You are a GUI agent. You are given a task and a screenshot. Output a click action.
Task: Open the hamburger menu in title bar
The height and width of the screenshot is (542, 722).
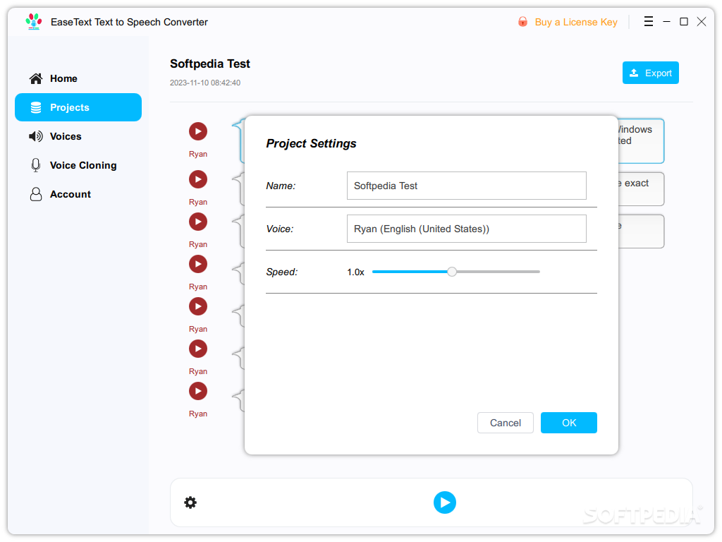pyautogui.click(x=649, y=22)
